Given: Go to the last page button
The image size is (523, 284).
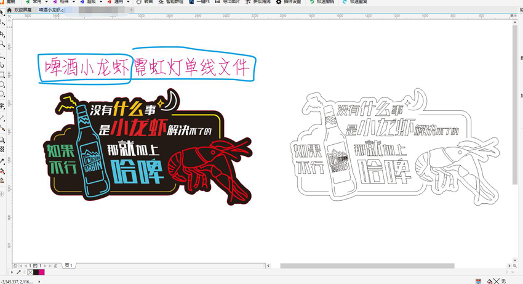Looking at the screenshot, I should (x=50, y=266).
